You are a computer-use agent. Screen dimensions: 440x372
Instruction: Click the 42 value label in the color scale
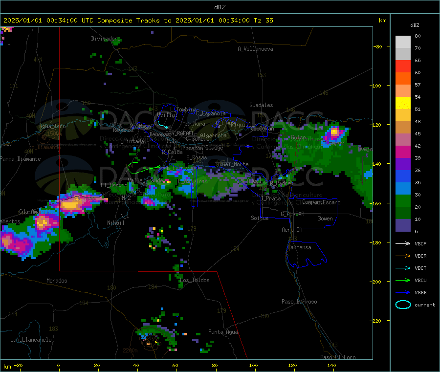418,146
